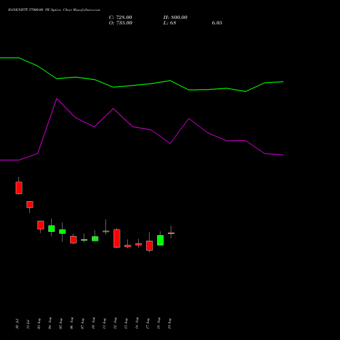Click the 6.05 value in the header
340x340 pixels.
[x=217, y=23]
